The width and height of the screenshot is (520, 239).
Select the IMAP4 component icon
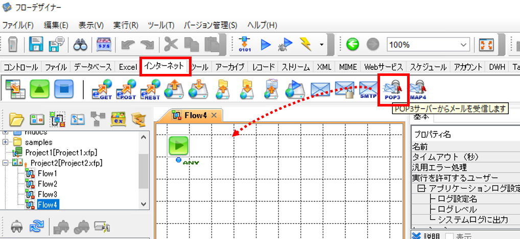418,90
